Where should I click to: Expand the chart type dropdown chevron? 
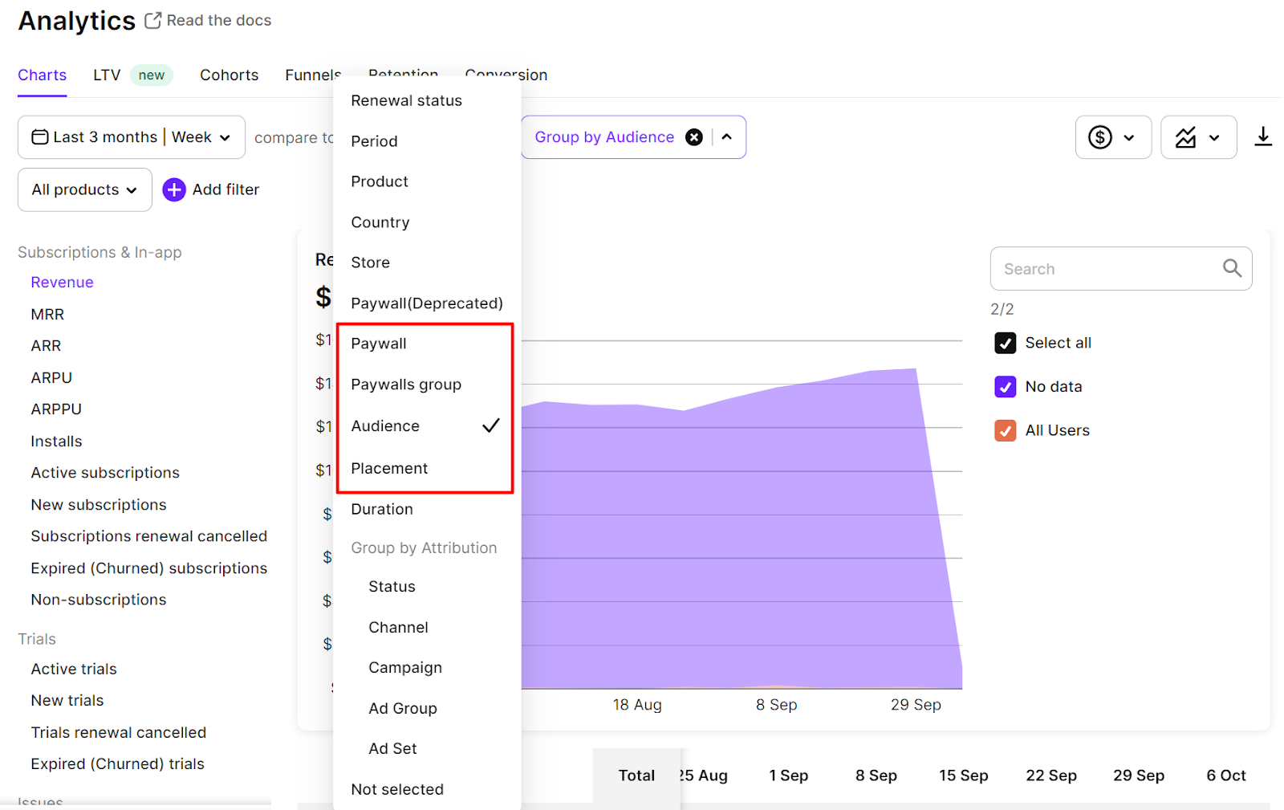coord(1214,137)
